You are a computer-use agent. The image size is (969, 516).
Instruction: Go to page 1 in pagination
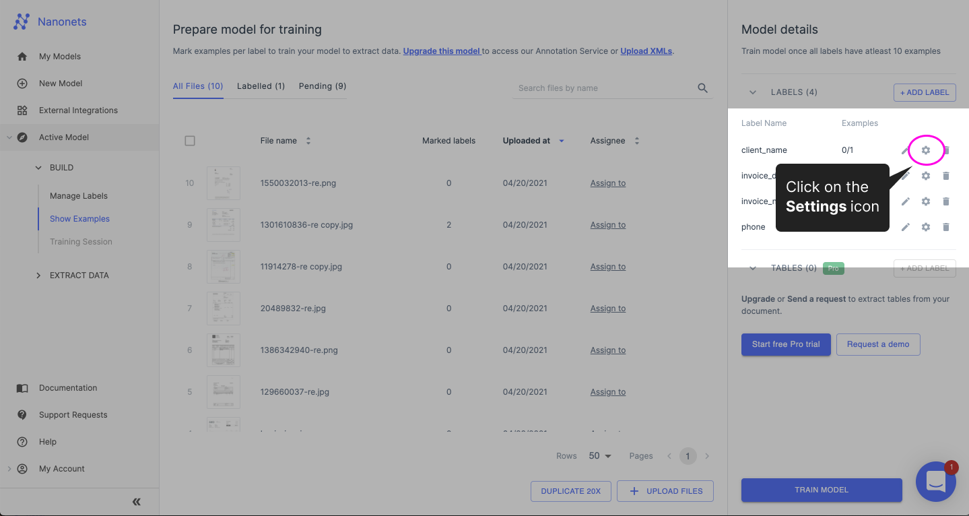point(688,456)
